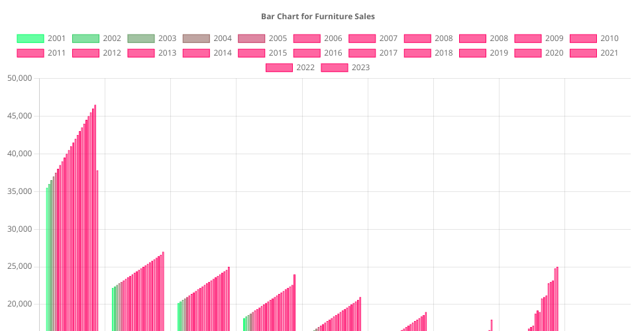Toggle the 2007 legend label

388,38
